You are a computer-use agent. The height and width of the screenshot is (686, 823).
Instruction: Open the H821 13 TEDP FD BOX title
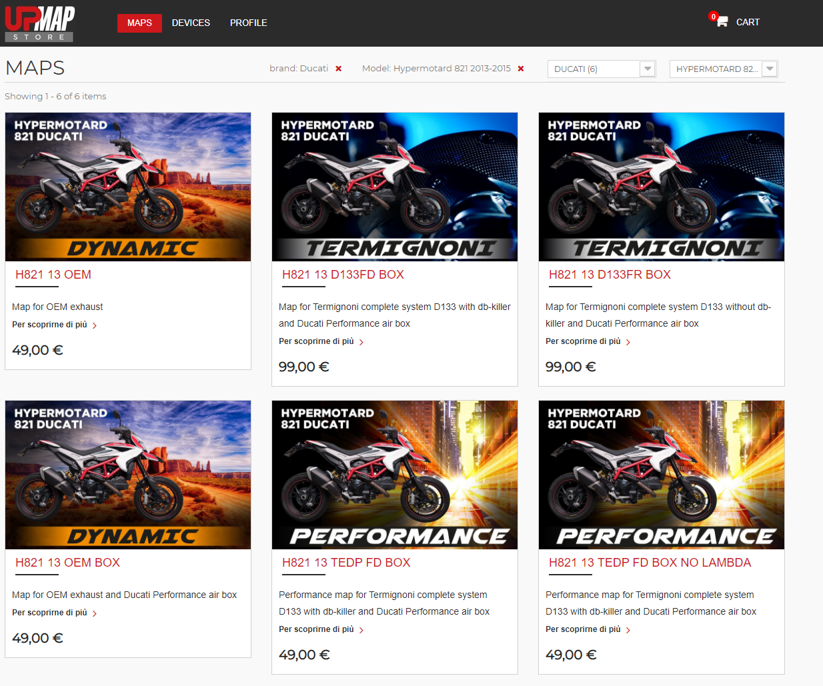(x=346, y=563)
